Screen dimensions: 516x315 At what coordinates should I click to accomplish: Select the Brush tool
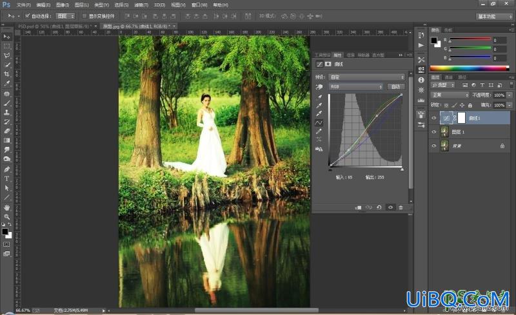pyautogui.click(x=6, y=103)
